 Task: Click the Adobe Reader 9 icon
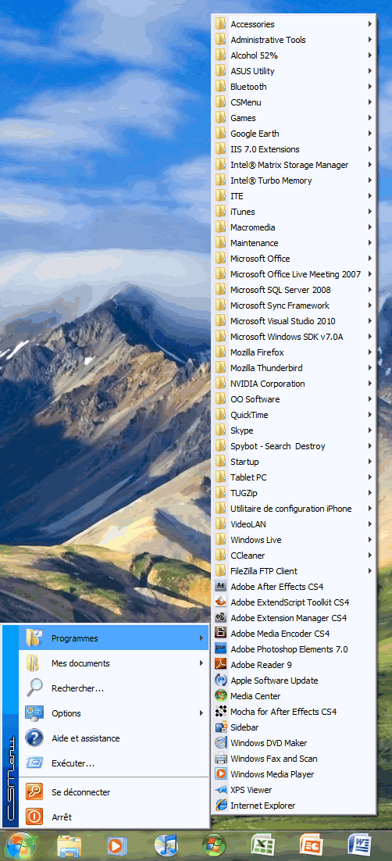(x=221, y=664)
